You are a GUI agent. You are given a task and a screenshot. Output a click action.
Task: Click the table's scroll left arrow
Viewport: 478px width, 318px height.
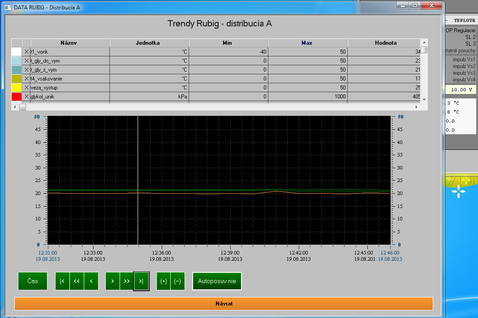15,107
